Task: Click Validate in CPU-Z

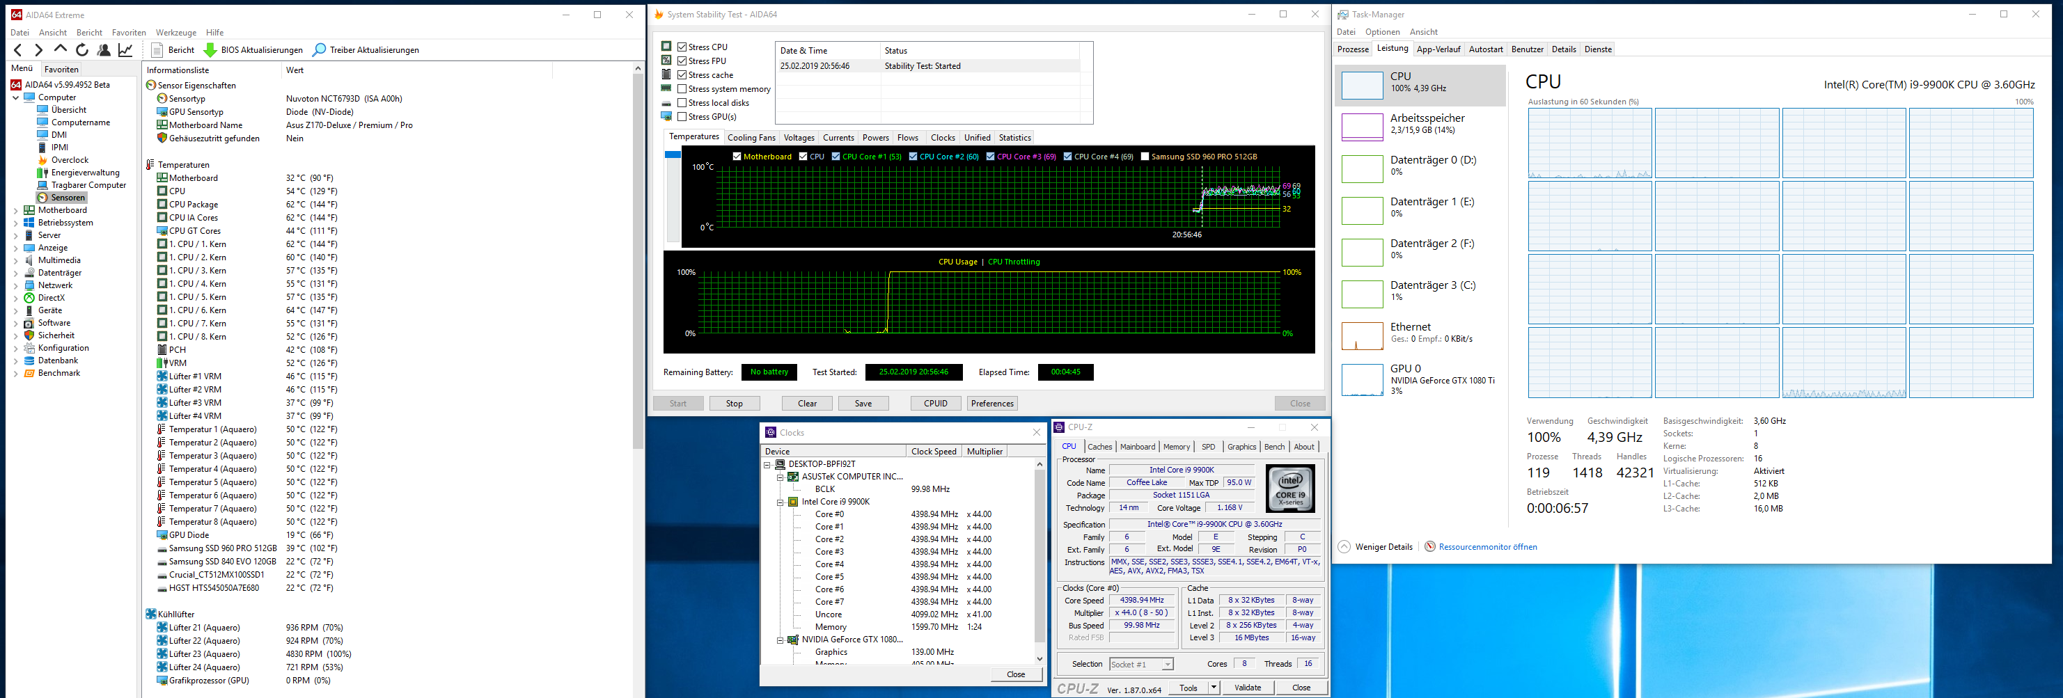Action: point(1248,688)
